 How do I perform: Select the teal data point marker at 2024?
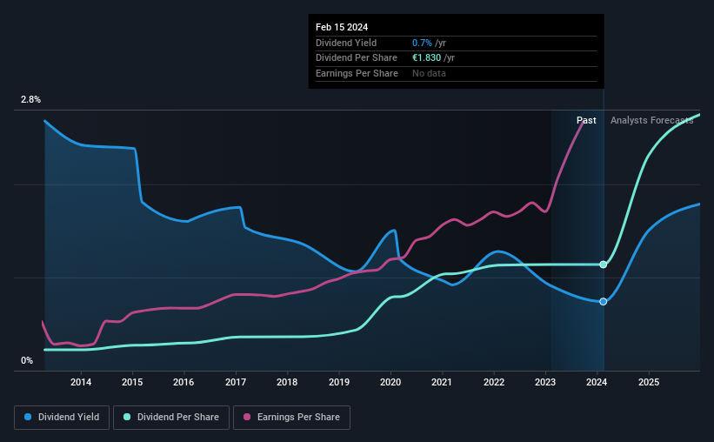click(x=604, y=265)
